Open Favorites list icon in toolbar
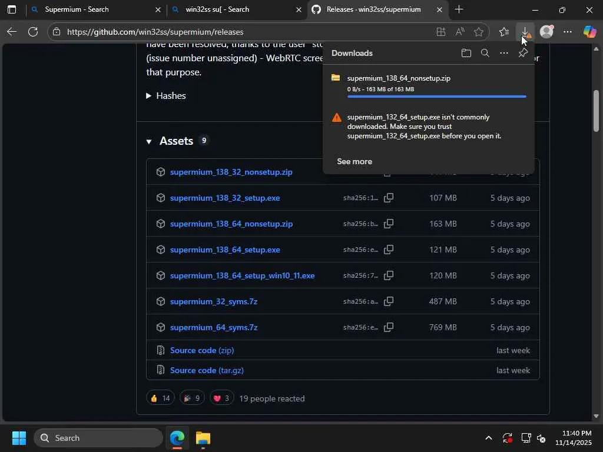 pyautogui.click(x=504, y=32)
